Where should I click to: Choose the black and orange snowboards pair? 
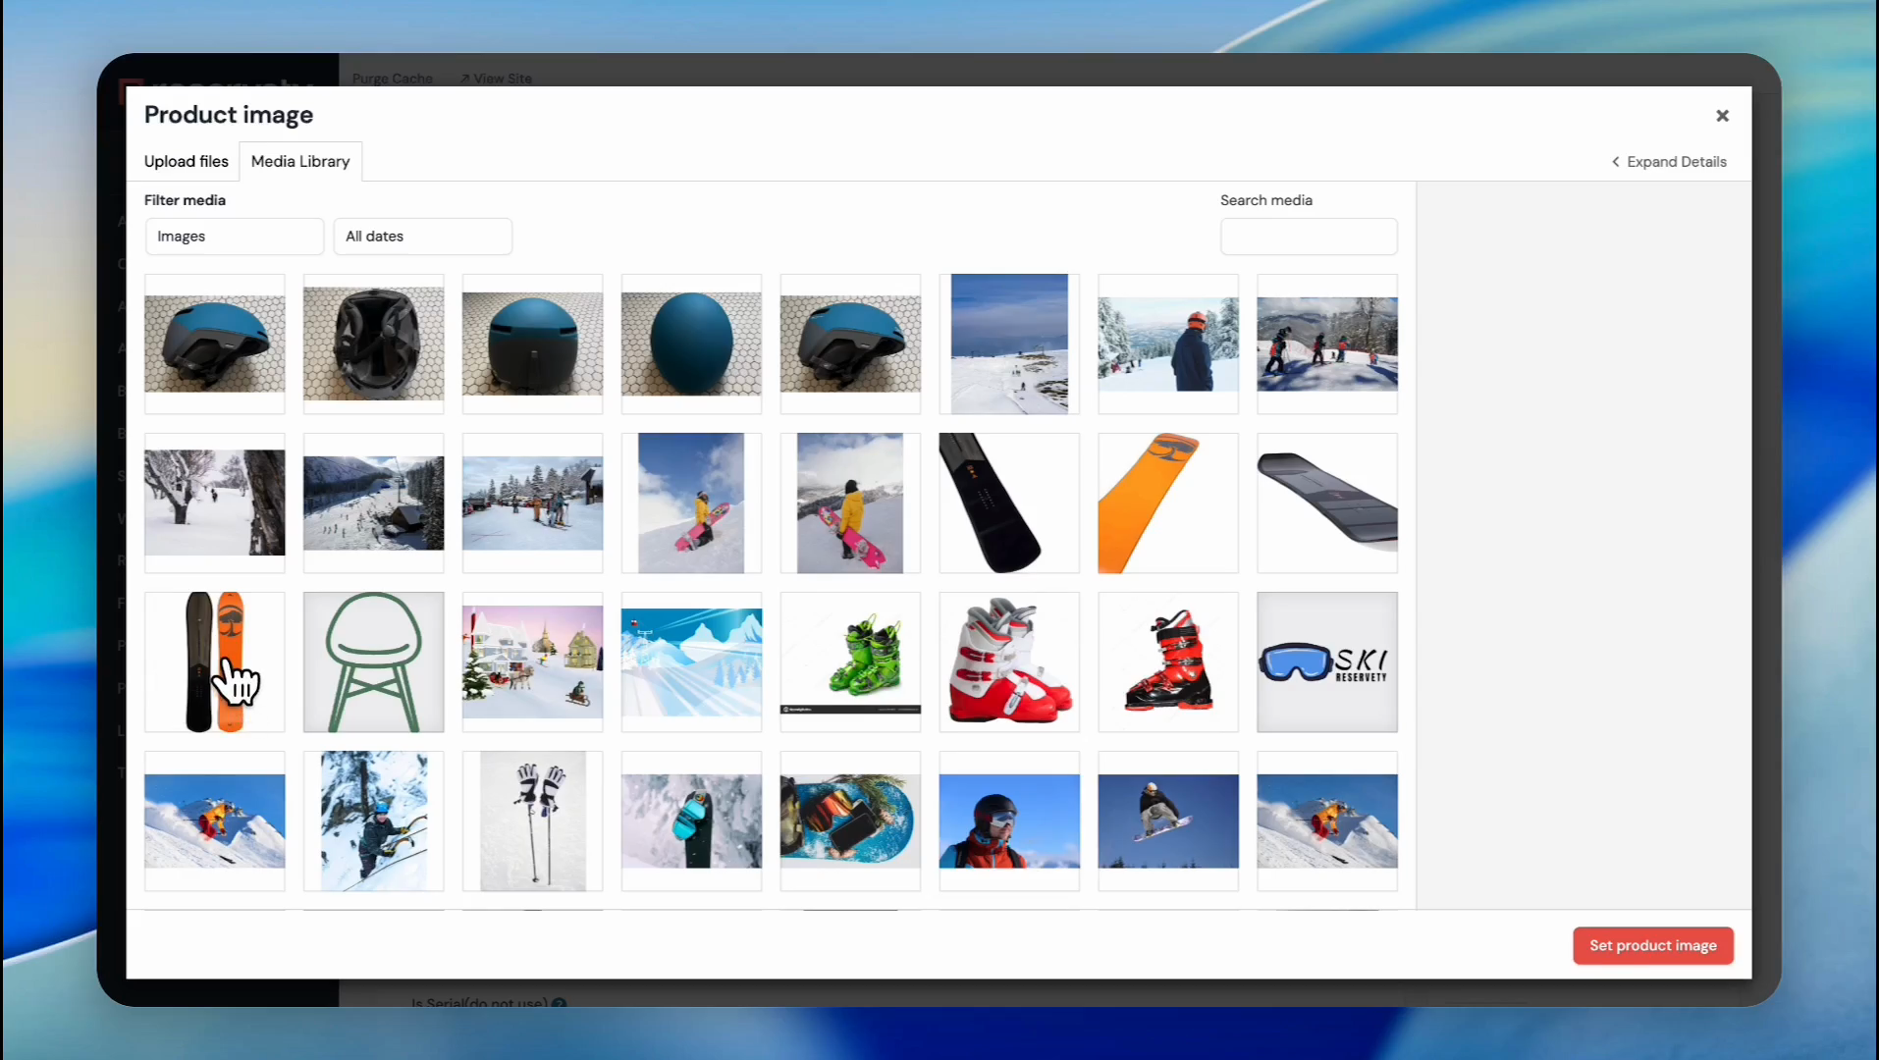[214, 662]
